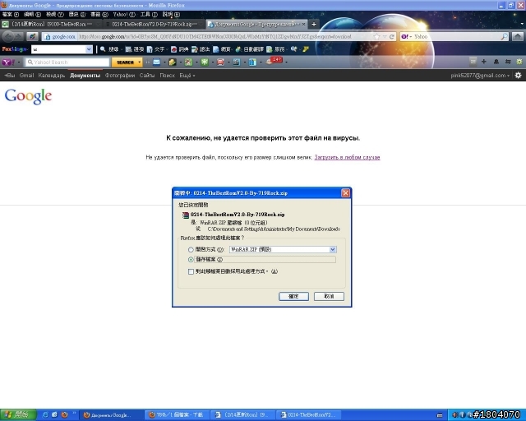Click the magnifier in the Yahoo search box
This screenshot has height=421, width=526.
(x=504, y=37)
